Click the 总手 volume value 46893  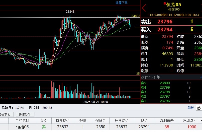click(167, 54)
